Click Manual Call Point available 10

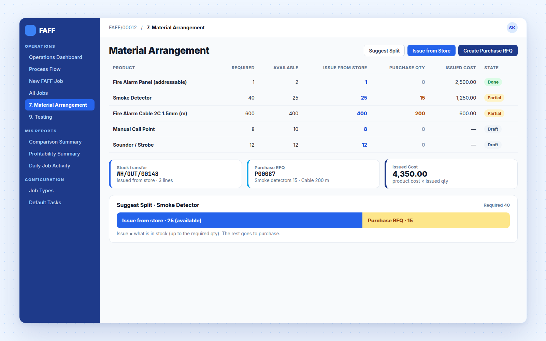[296, 129]
